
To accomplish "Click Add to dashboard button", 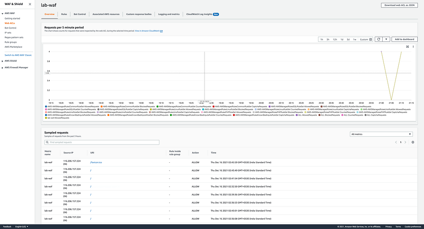I will pyautogui.click(x=404, y=39).
